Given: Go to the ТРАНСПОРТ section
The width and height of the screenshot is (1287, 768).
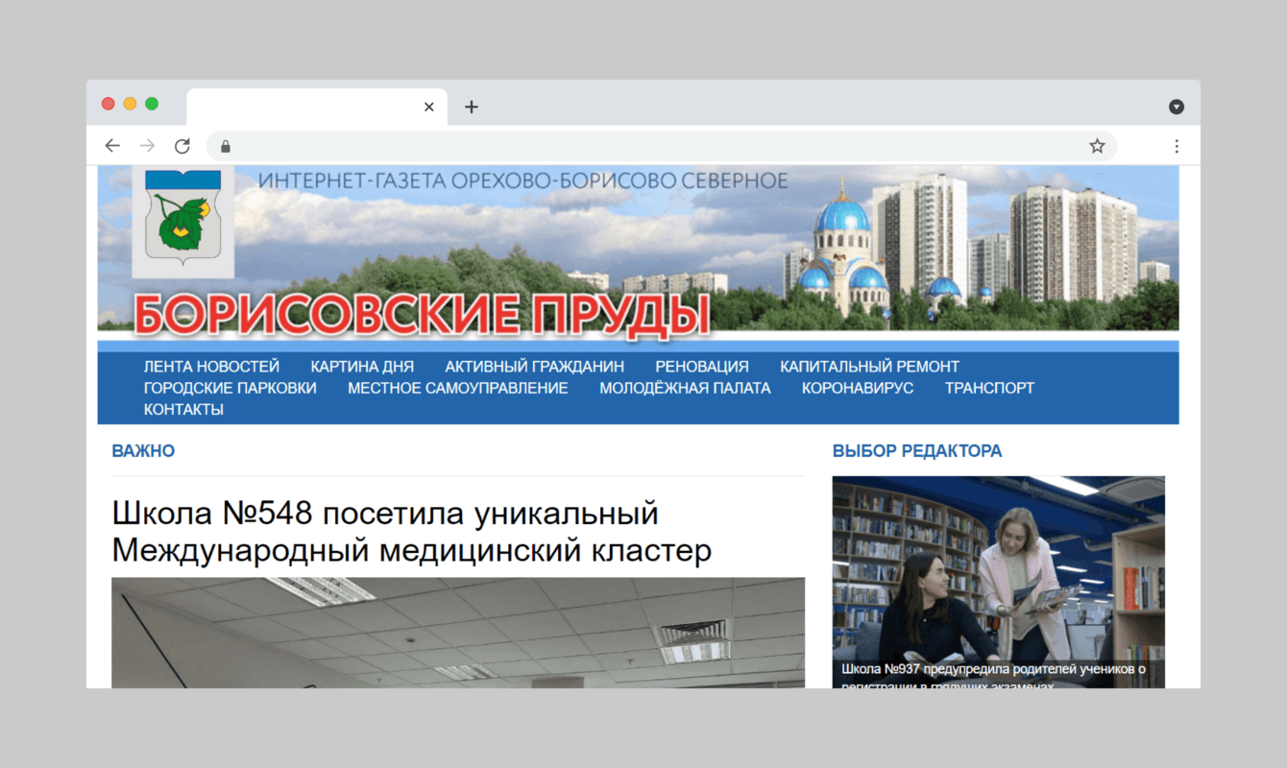Looking at the screenshot, I should pyautogui.click(x=989, y=388).
